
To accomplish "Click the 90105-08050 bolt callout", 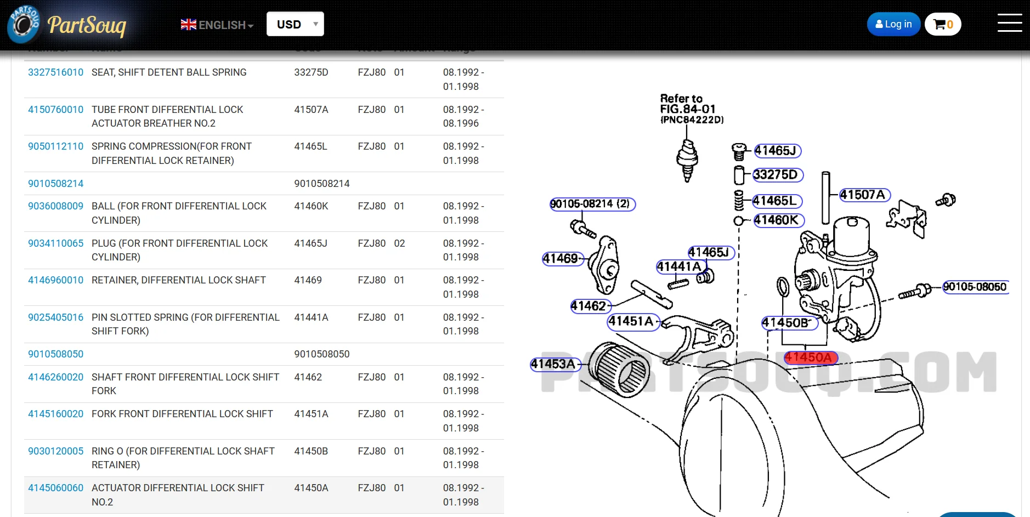I will point(974,287).
